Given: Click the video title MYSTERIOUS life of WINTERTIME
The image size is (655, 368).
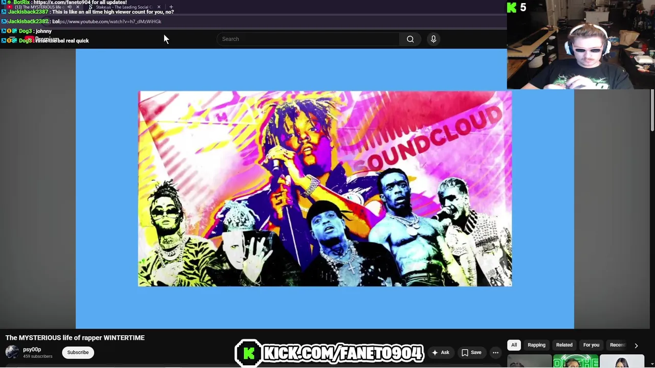Looking at the screenshot, I should click(x=75, y=338).
